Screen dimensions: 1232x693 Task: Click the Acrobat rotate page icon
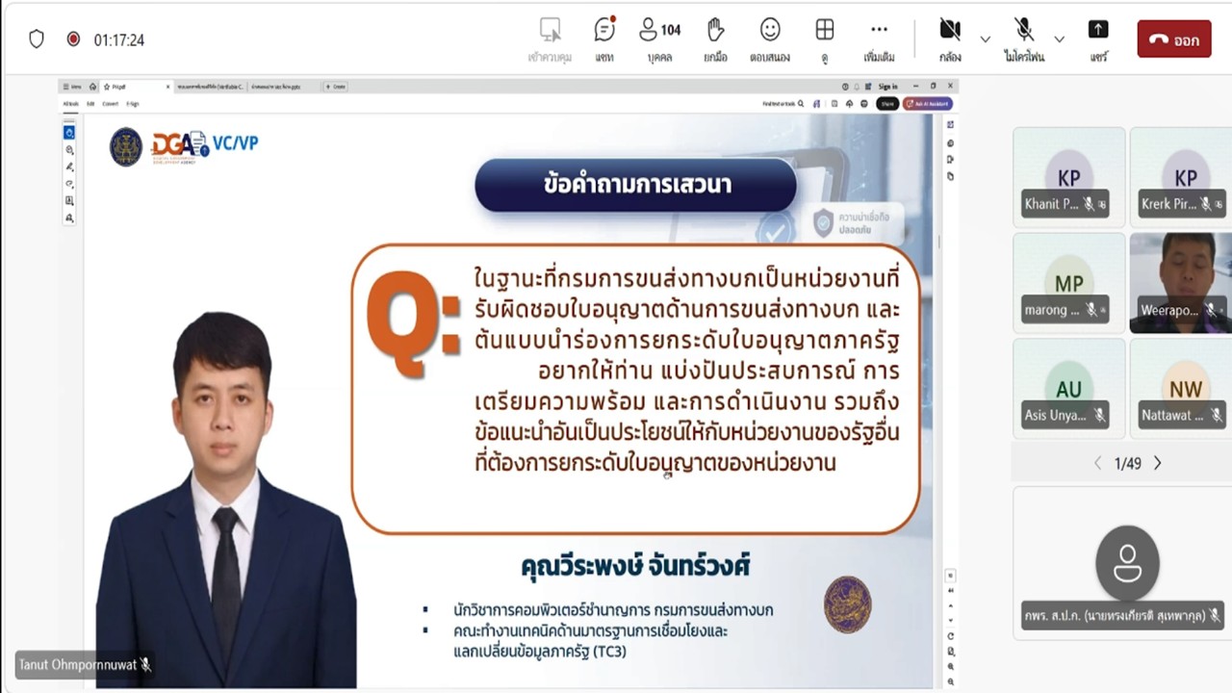coord(951,636)
